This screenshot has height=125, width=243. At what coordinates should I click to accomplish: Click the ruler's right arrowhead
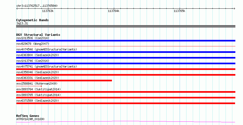pyautogui.click(x=234, y=9)
